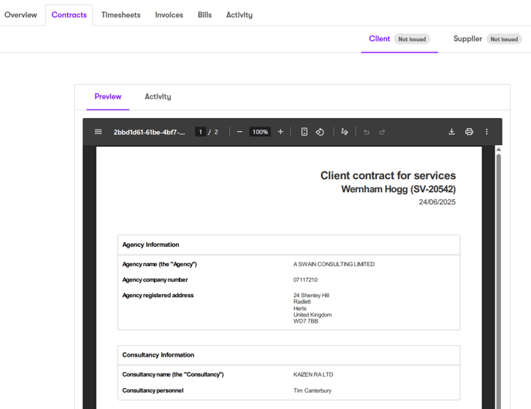531x409 pixels.
Task: Click consultancy name KAIZEN RA LTD
Action: (313, 374)
